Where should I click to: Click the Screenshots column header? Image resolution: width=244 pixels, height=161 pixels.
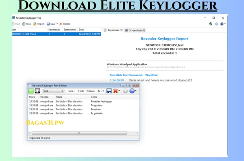coord(70,30)
